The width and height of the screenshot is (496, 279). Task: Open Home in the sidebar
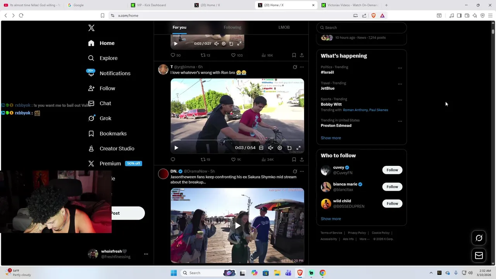click(101, 43)
